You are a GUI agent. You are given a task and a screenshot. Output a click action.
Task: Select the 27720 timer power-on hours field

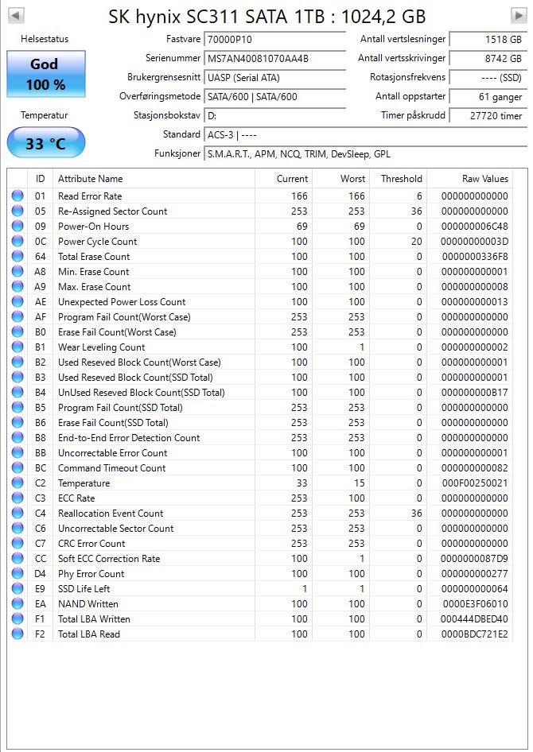488,115
